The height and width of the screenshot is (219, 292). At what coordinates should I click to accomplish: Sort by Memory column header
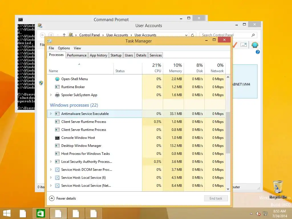[174, 68]
